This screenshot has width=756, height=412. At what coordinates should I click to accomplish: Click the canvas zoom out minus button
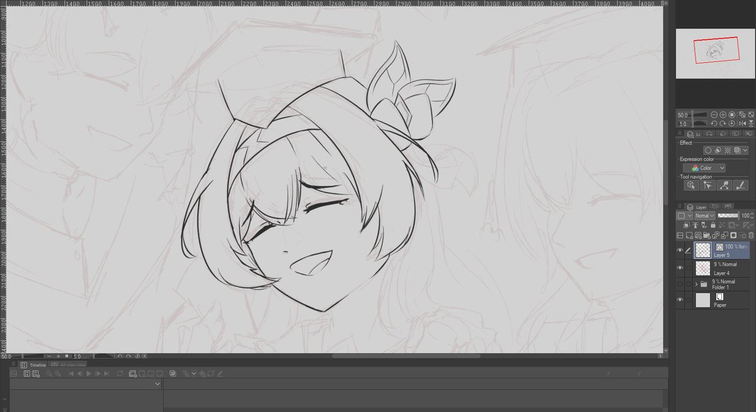tap(49, 356)
